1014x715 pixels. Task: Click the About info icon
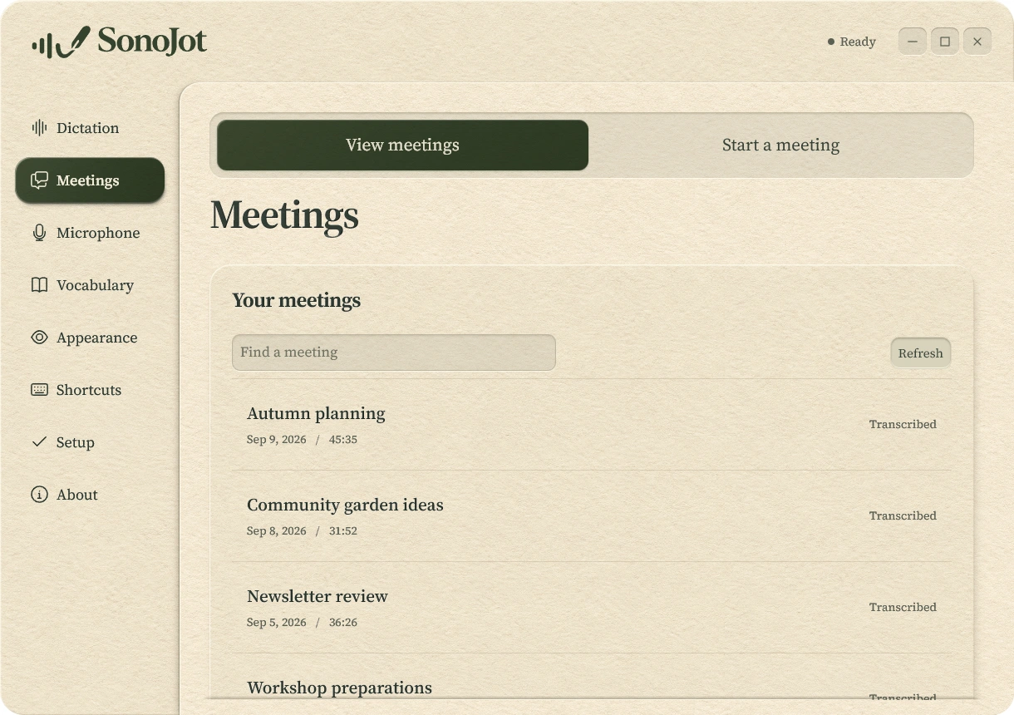click(x=39, y=495)
